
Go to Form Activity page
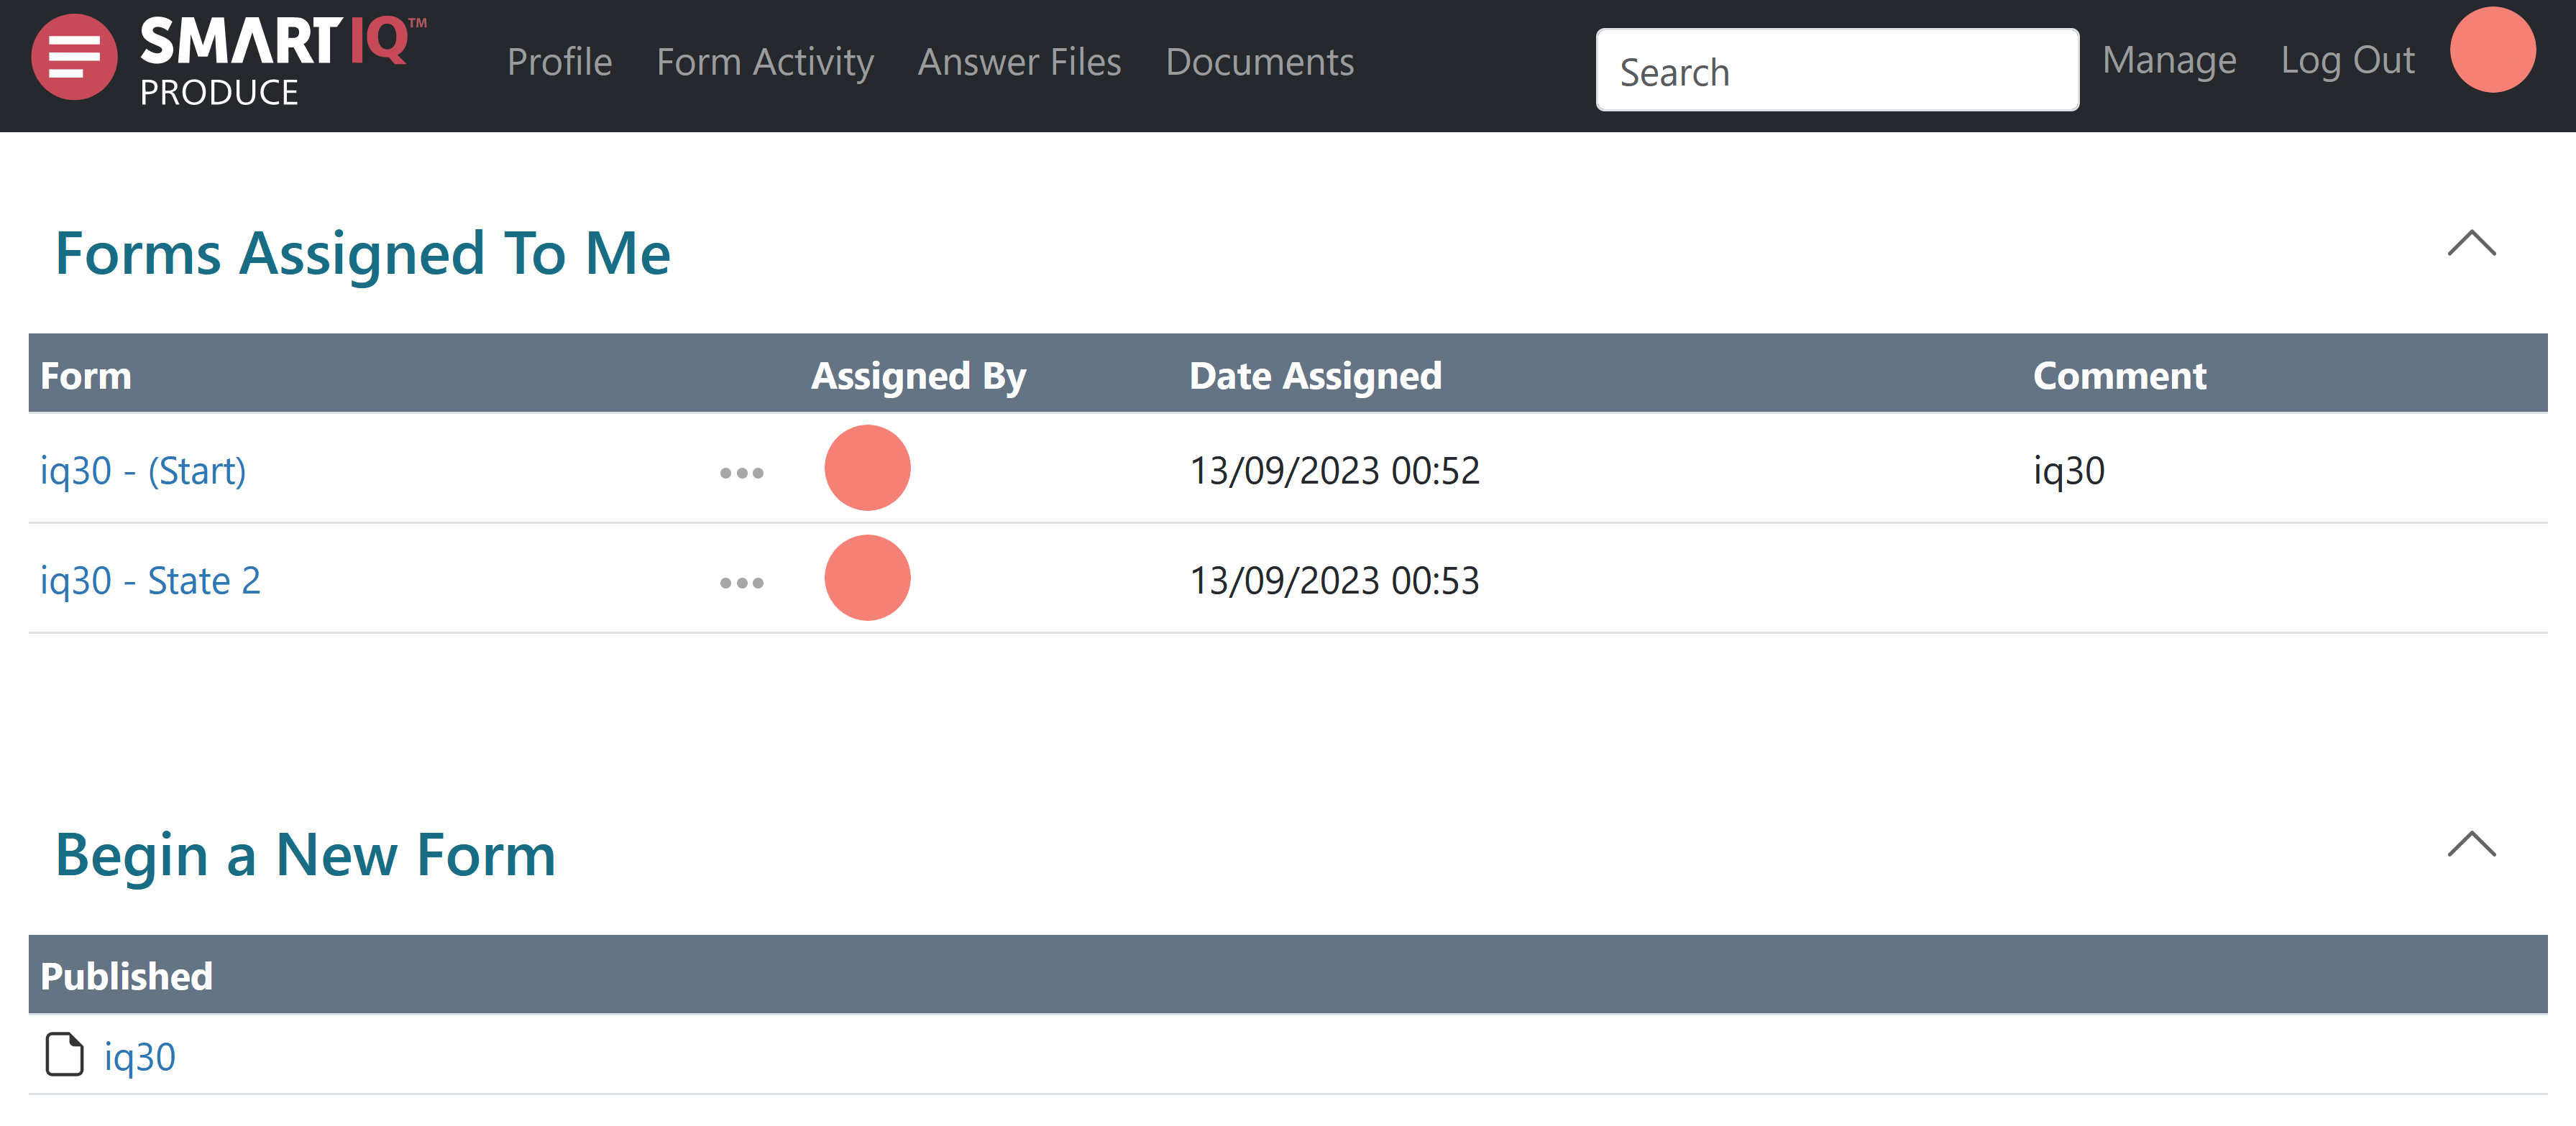pos(765,62)
